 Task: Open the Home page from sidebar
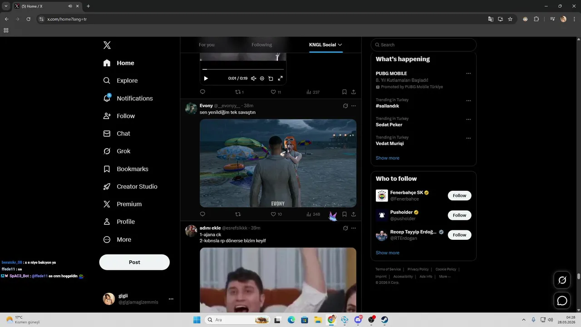click(119, 63)
